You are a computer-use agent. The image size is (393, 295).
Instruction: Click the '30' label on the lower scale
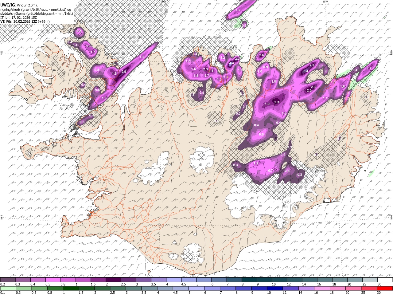(379, 293)
